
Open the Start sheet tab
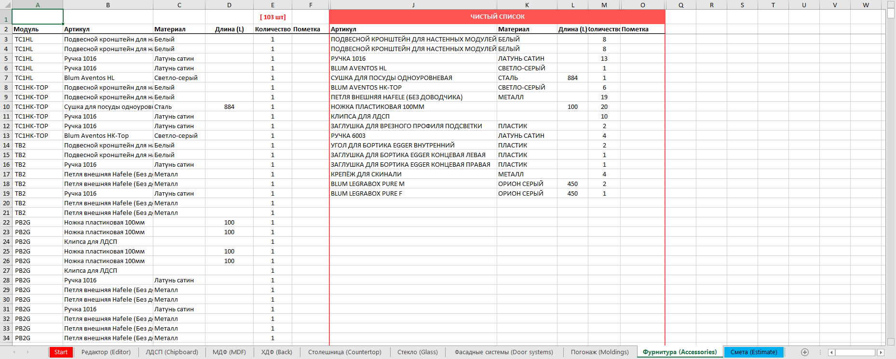pos(61,352)
